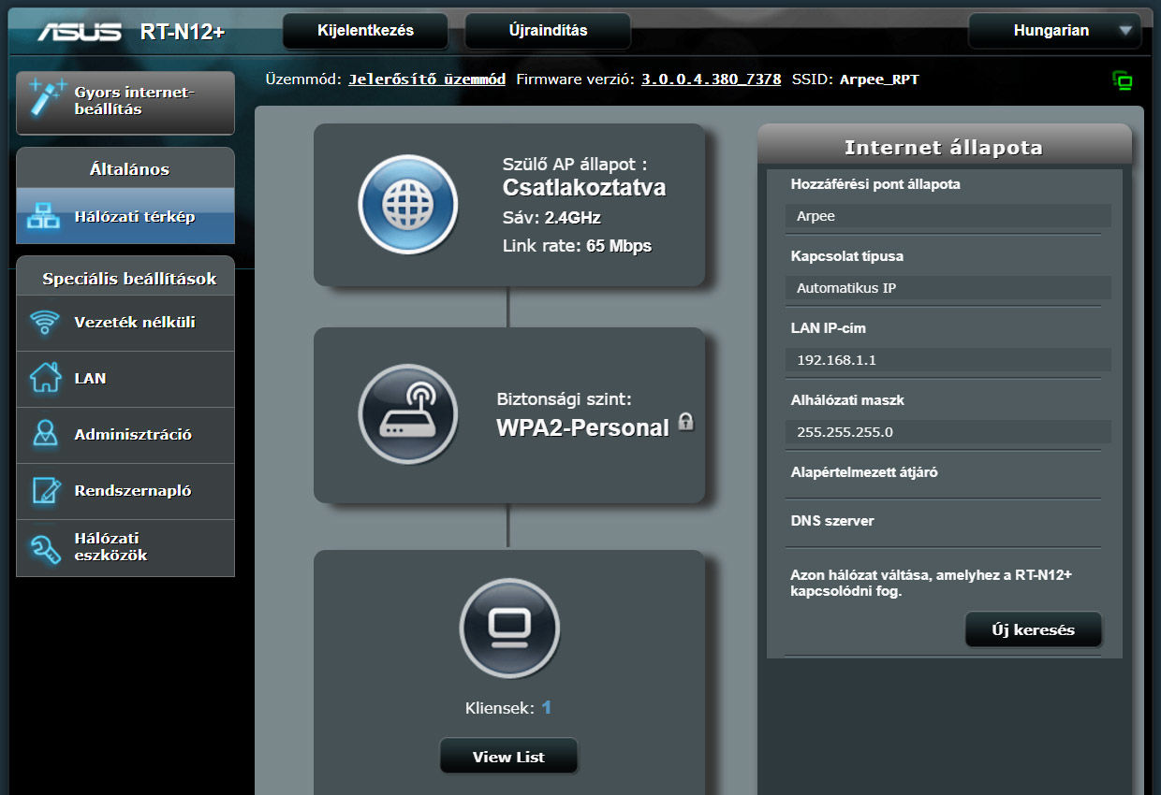Click the Új keresés button
Viewport: 1161px width, 795px height.
pos(1034,629)
